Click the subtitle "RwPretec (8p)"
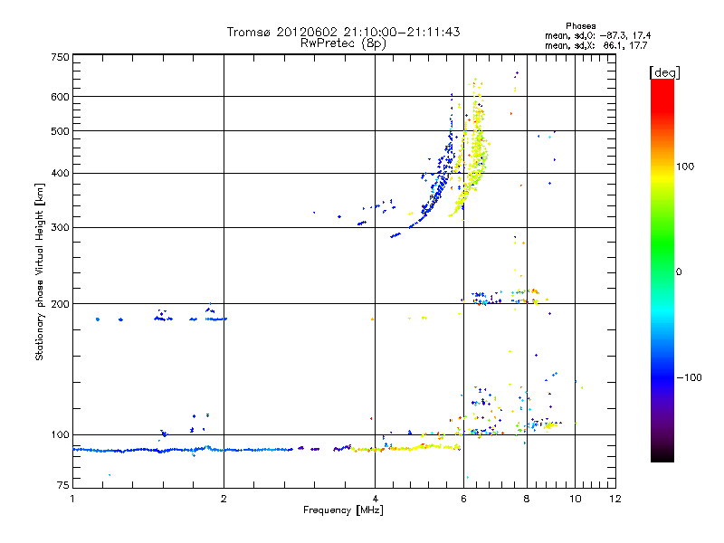The width and height of the screenshot is (724, 543). coord(343,43)
